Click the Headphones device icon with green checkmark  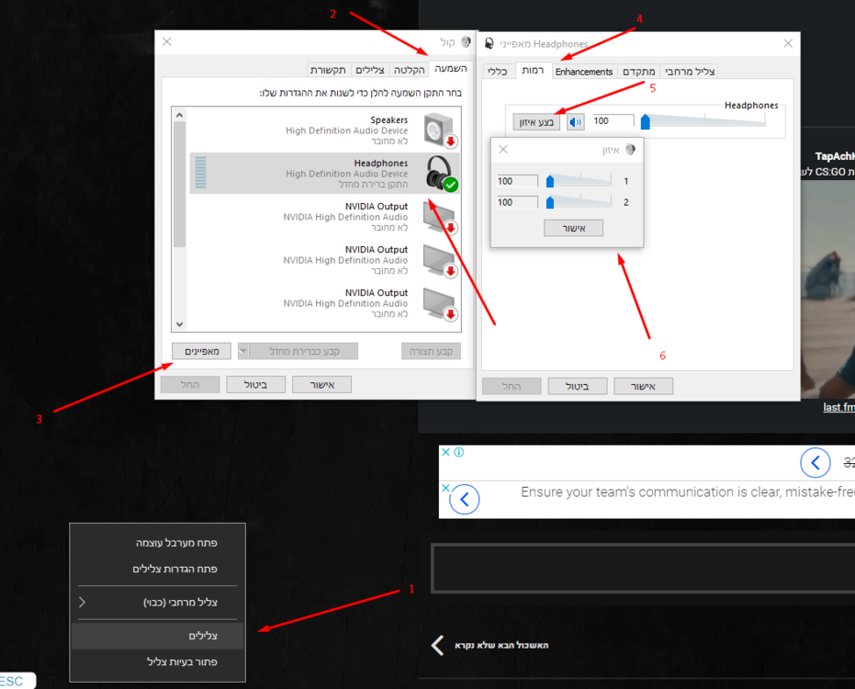pyautogui.click(x=440, y=174)
